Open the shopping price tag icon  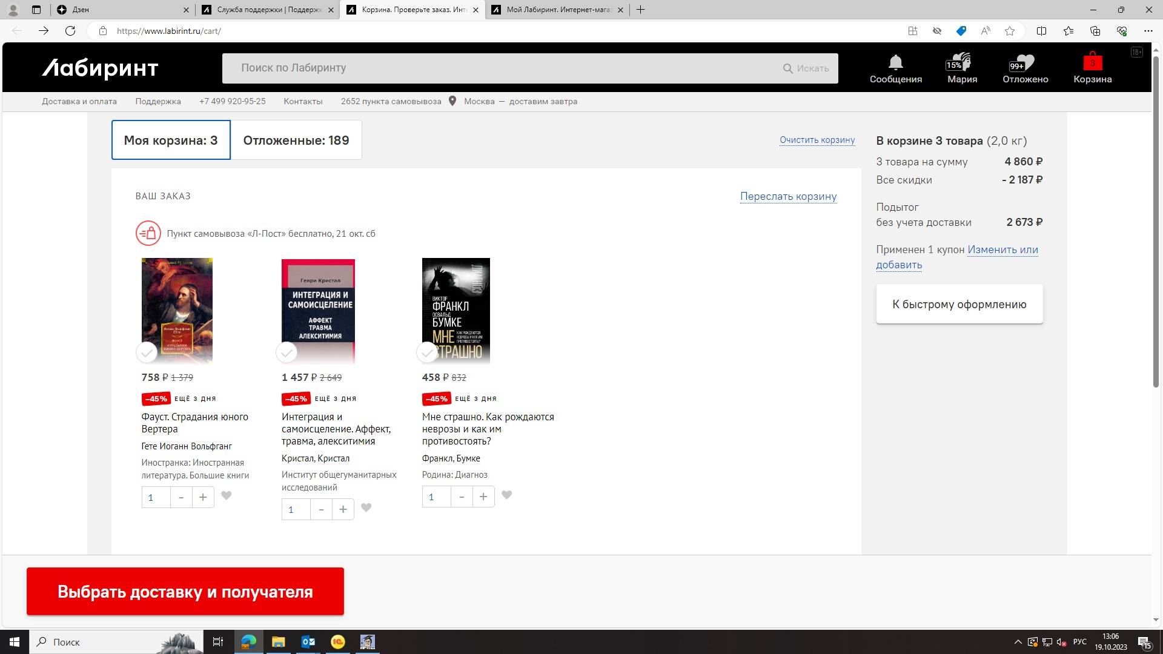click(961, 31)
